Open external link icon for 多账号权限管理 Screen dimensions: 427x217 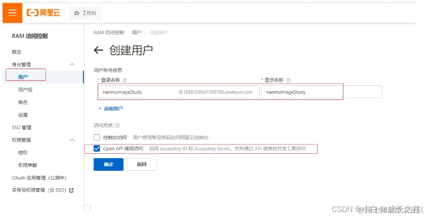(x=72, y=190)
